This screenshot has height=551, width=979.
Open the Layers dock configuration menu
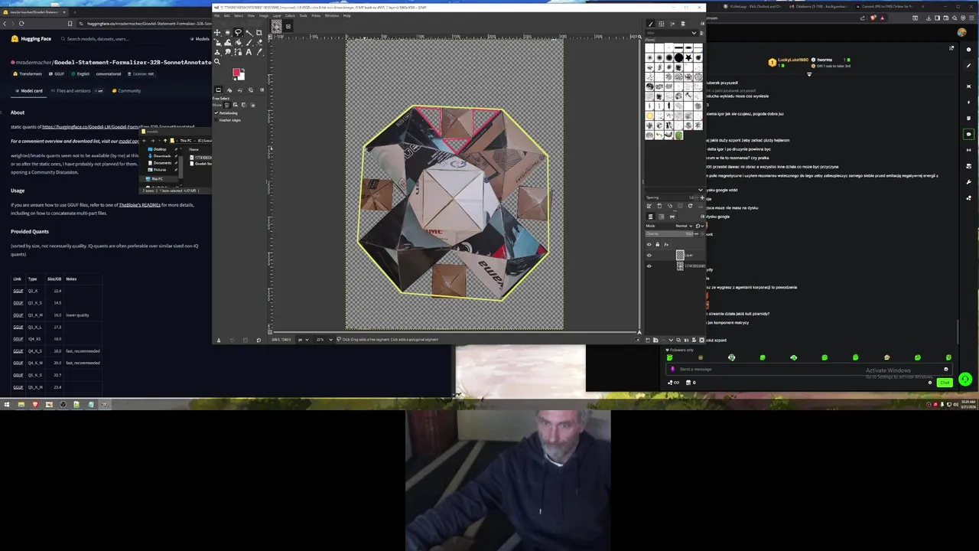point(702,217)
